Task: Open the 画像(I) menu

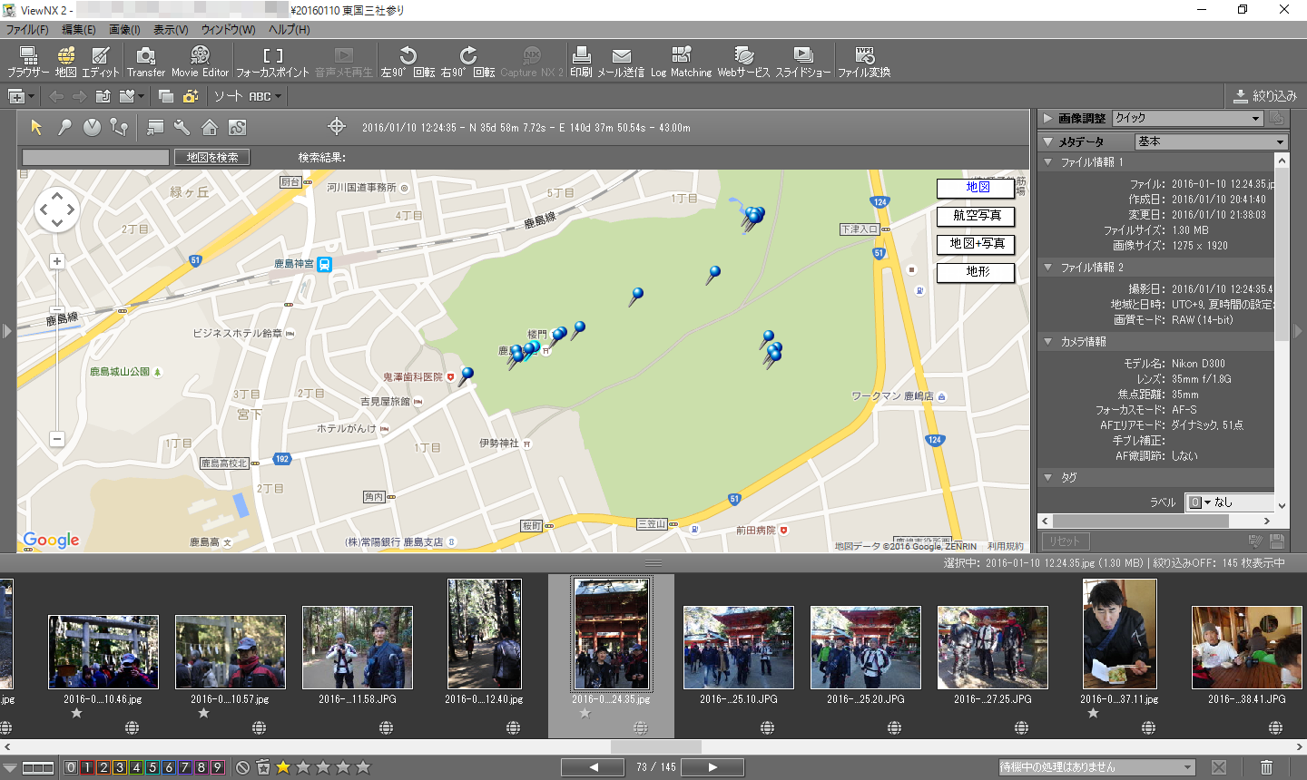Action: [124, 30]
